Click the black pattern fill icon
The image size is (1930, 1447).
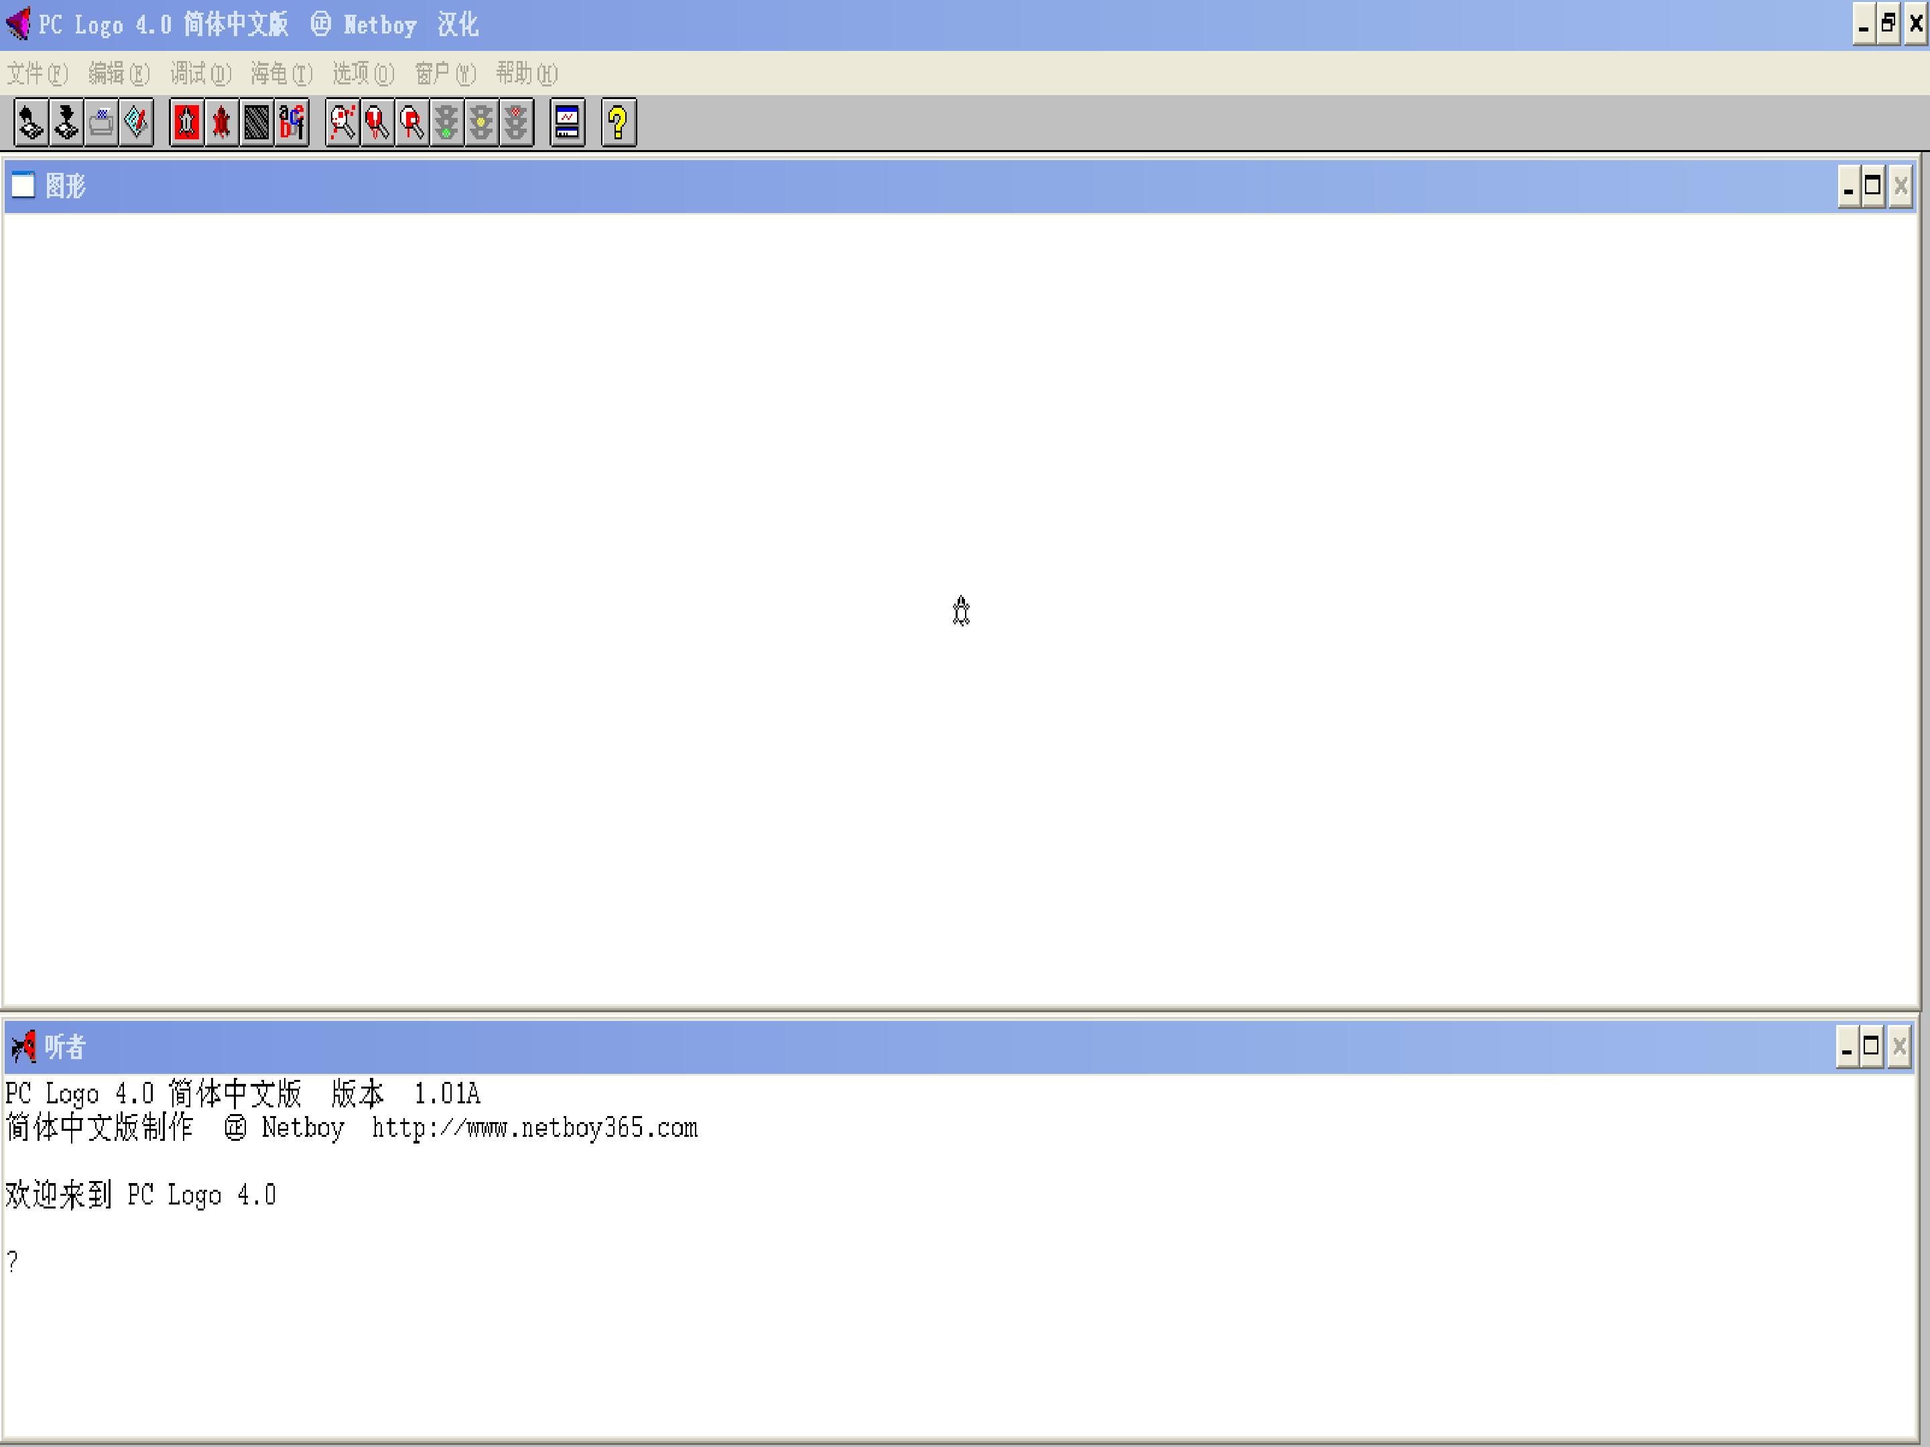[x=257, y=122]
